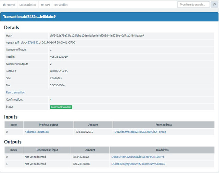
Task: Click the 'Status' row label
Action: point(10,106)
